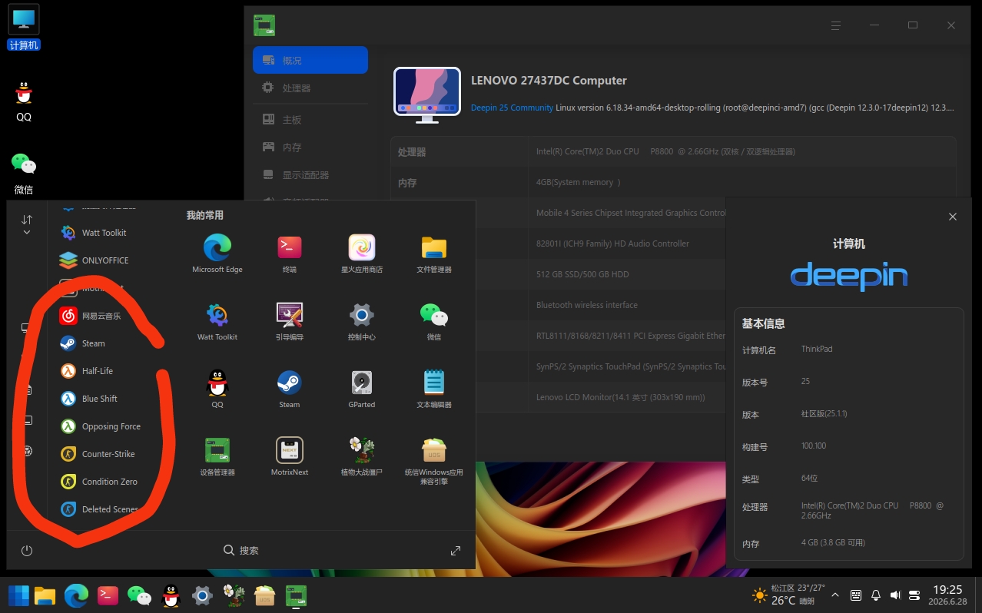This screenshot has width=982, height=613.
Task: Launch 文件管理器 from the launcher grid
Action: point(434,253)
